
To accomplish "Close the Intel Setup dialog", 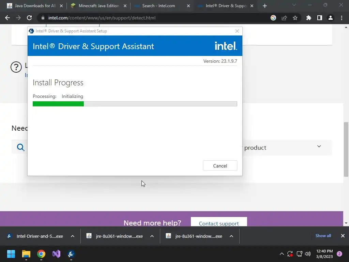I will pos(237,31).
